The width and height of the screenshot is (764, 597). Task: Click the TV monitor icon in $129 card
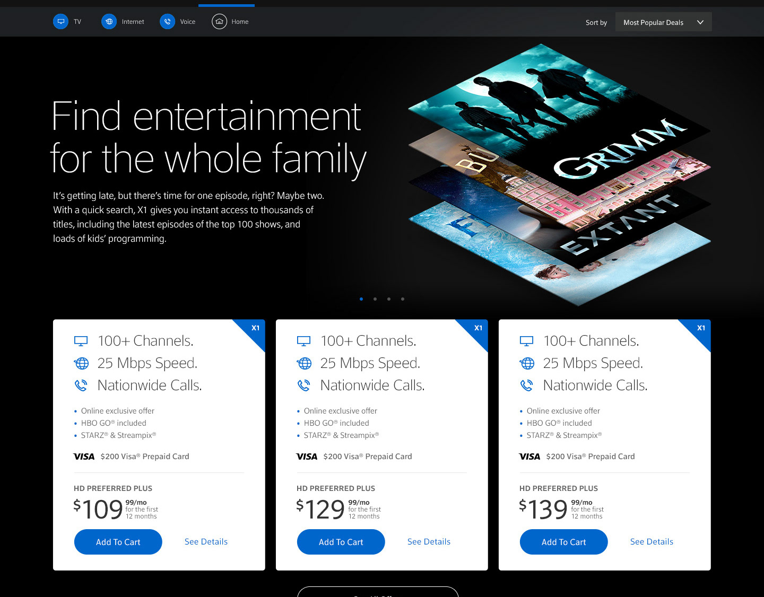point(303,341)
